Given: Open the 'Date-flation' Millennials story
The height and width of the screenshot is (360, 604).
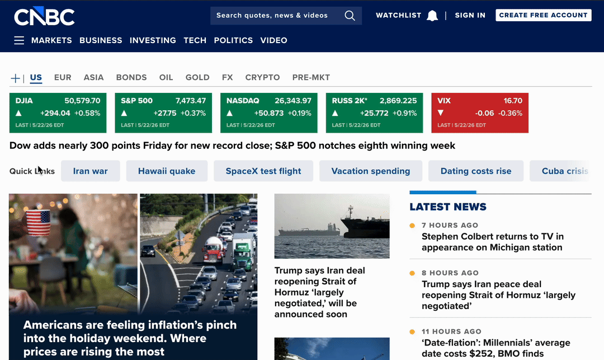Looking at the screenshot, I should coord(496,348).
